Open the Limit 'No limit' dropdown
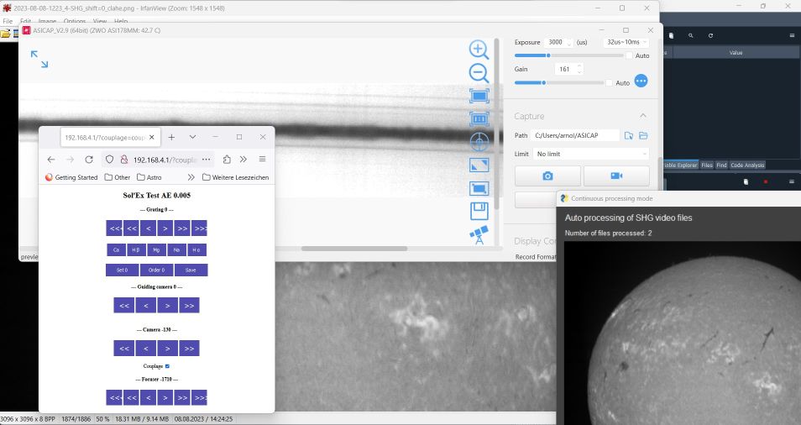The height and width of the screenshot is (425, 801). point(591,154)
